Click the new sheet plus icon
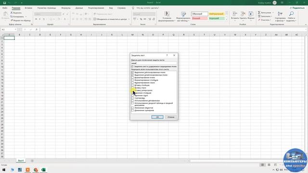Viewport: 308px width, 173px height. pyautogui.click(x=32, y=161)
